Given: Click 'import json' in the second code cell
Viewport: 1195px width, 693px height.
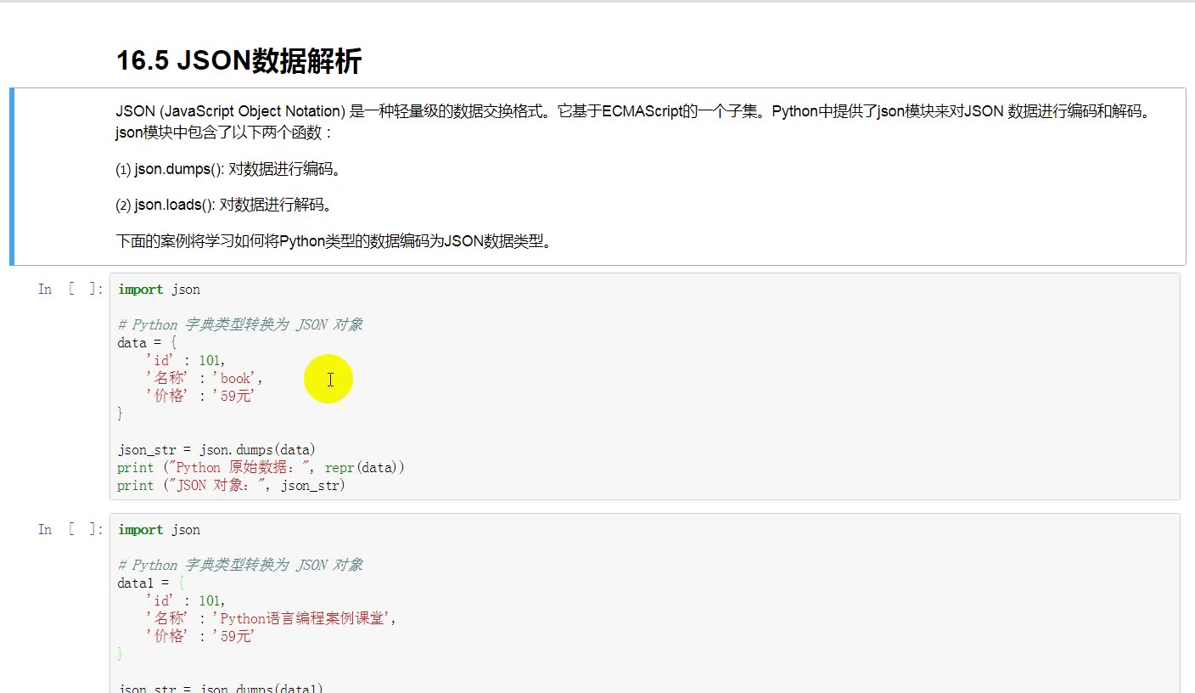Looking at the screenshot, I should click(160, 530).
